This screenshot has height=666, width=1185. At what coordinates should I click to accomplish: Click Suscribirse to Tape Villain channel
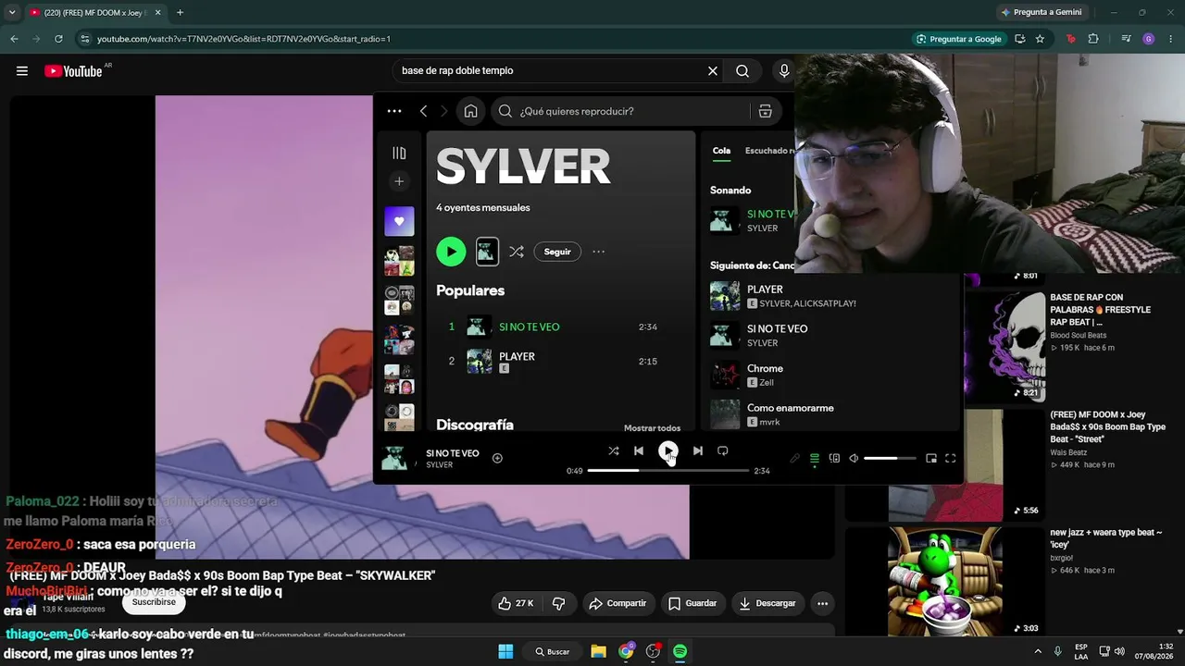coord(154,602)
